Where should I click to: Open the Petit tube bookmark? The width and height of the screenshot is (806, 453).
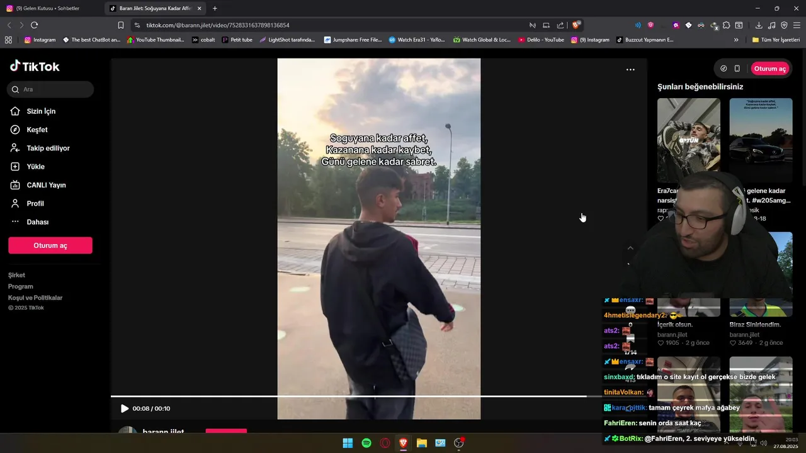coord(237,40)
